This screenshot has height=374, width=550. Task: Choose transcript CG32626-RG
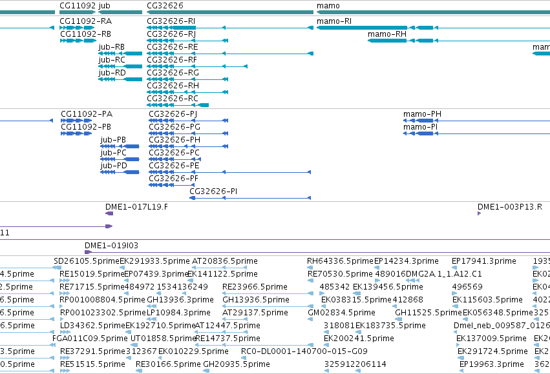(x=173, y=73)
